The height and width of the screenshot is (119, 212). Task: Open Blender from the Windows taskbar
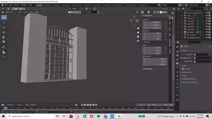[119, 116]
